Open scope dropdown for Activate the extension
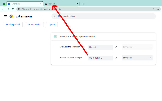 pyautogui.click(x=137, y=47)
